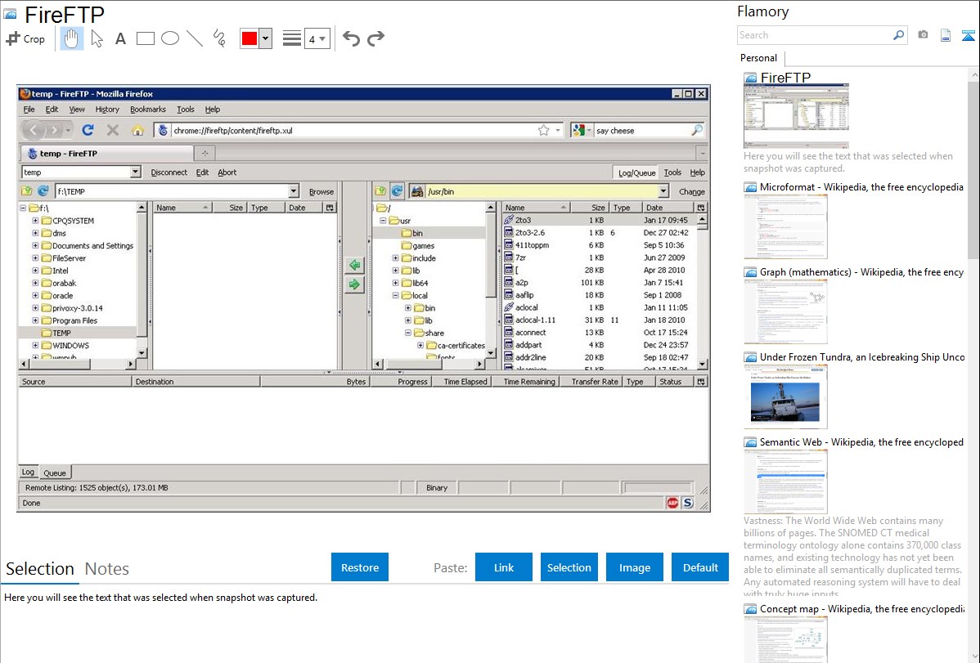Open the Firefox History menu
This screenshot has width=980, height=663.
click(x=107, y=110)
